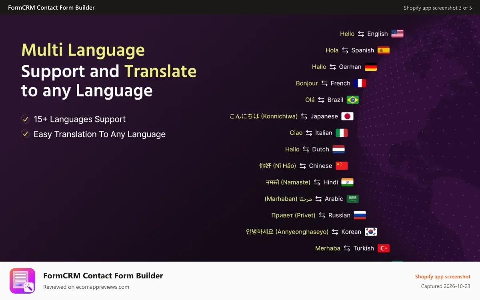Image resolution: width=480 pixels, height=300 pixels.
Task: Click the Hindi language label
Action: (x=331, y=182)
